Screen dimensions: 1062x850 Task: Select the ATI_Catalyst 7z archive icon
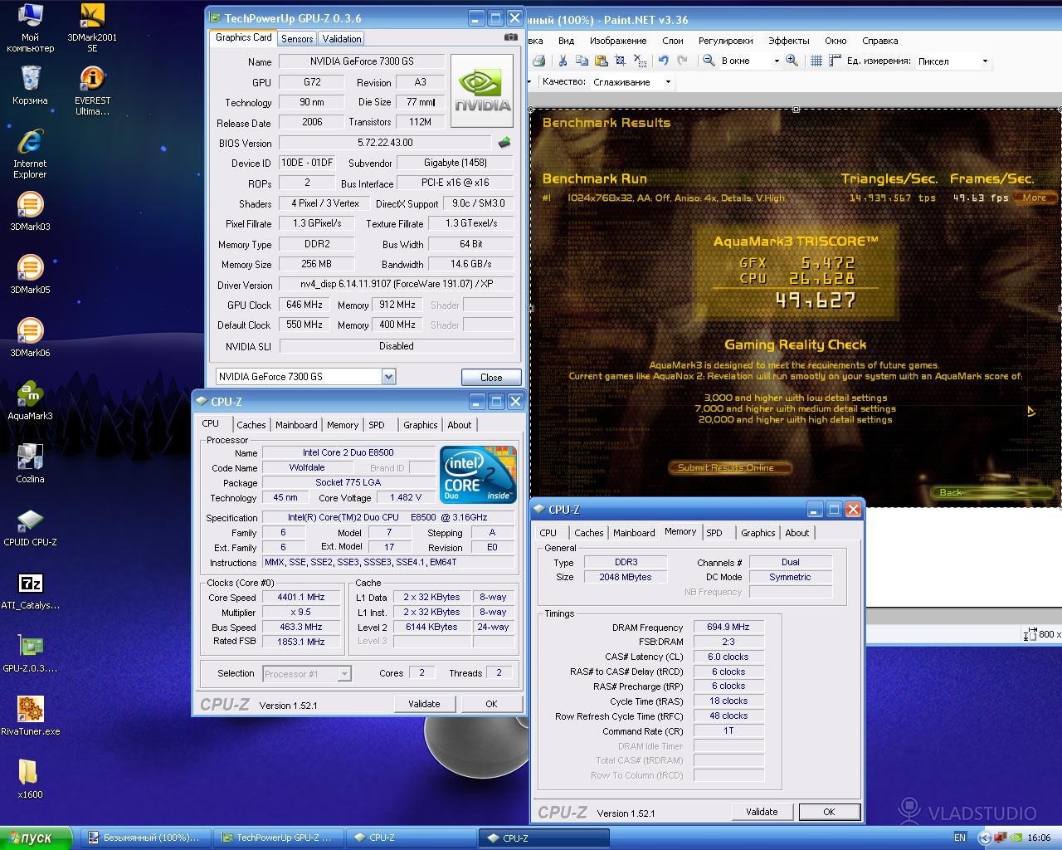pos(30,591)
